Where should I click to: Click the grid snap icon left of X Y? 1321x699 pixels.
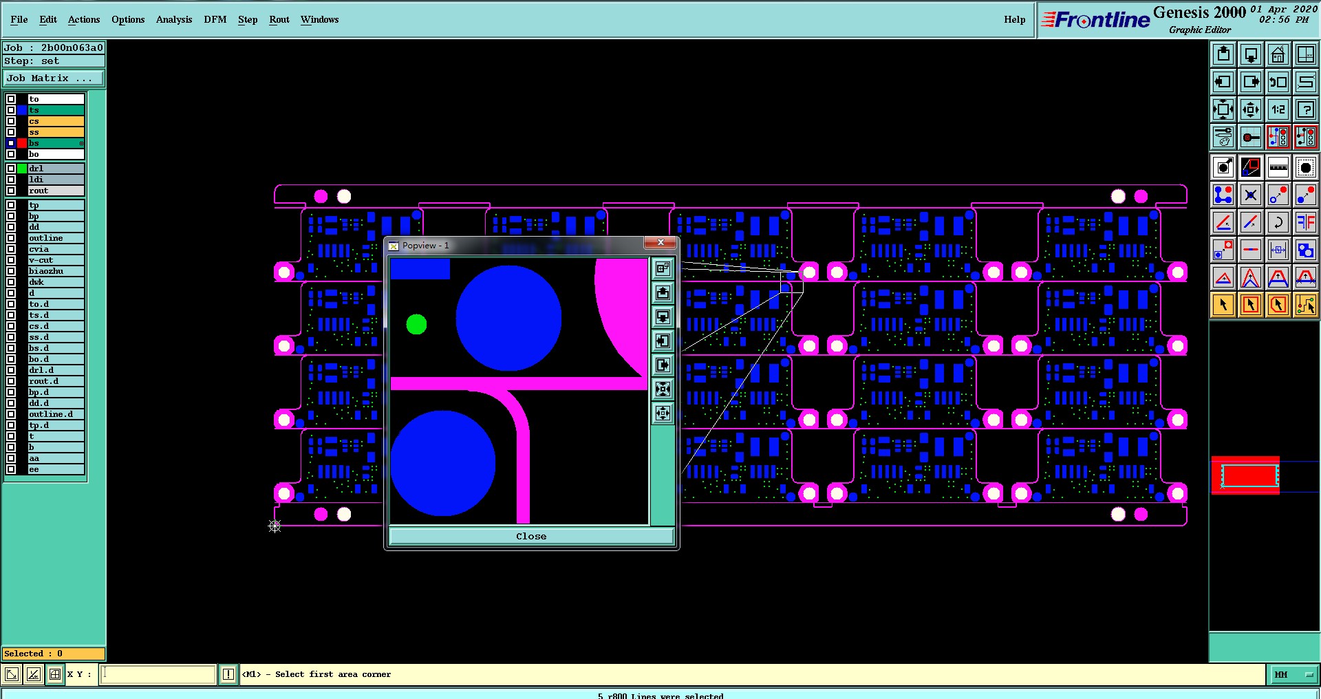55,674
